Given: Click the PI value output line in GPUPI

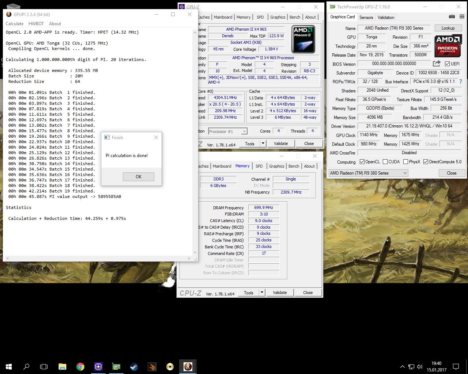Looking at the screenshot, I should (65, 196).
